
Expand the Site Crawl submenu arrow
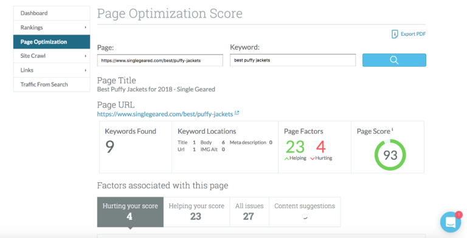click(86, 56)
